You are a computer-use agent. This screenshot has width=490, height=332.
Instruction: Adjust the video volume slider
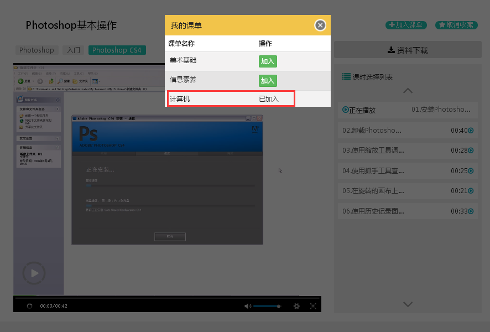(267, 306)
